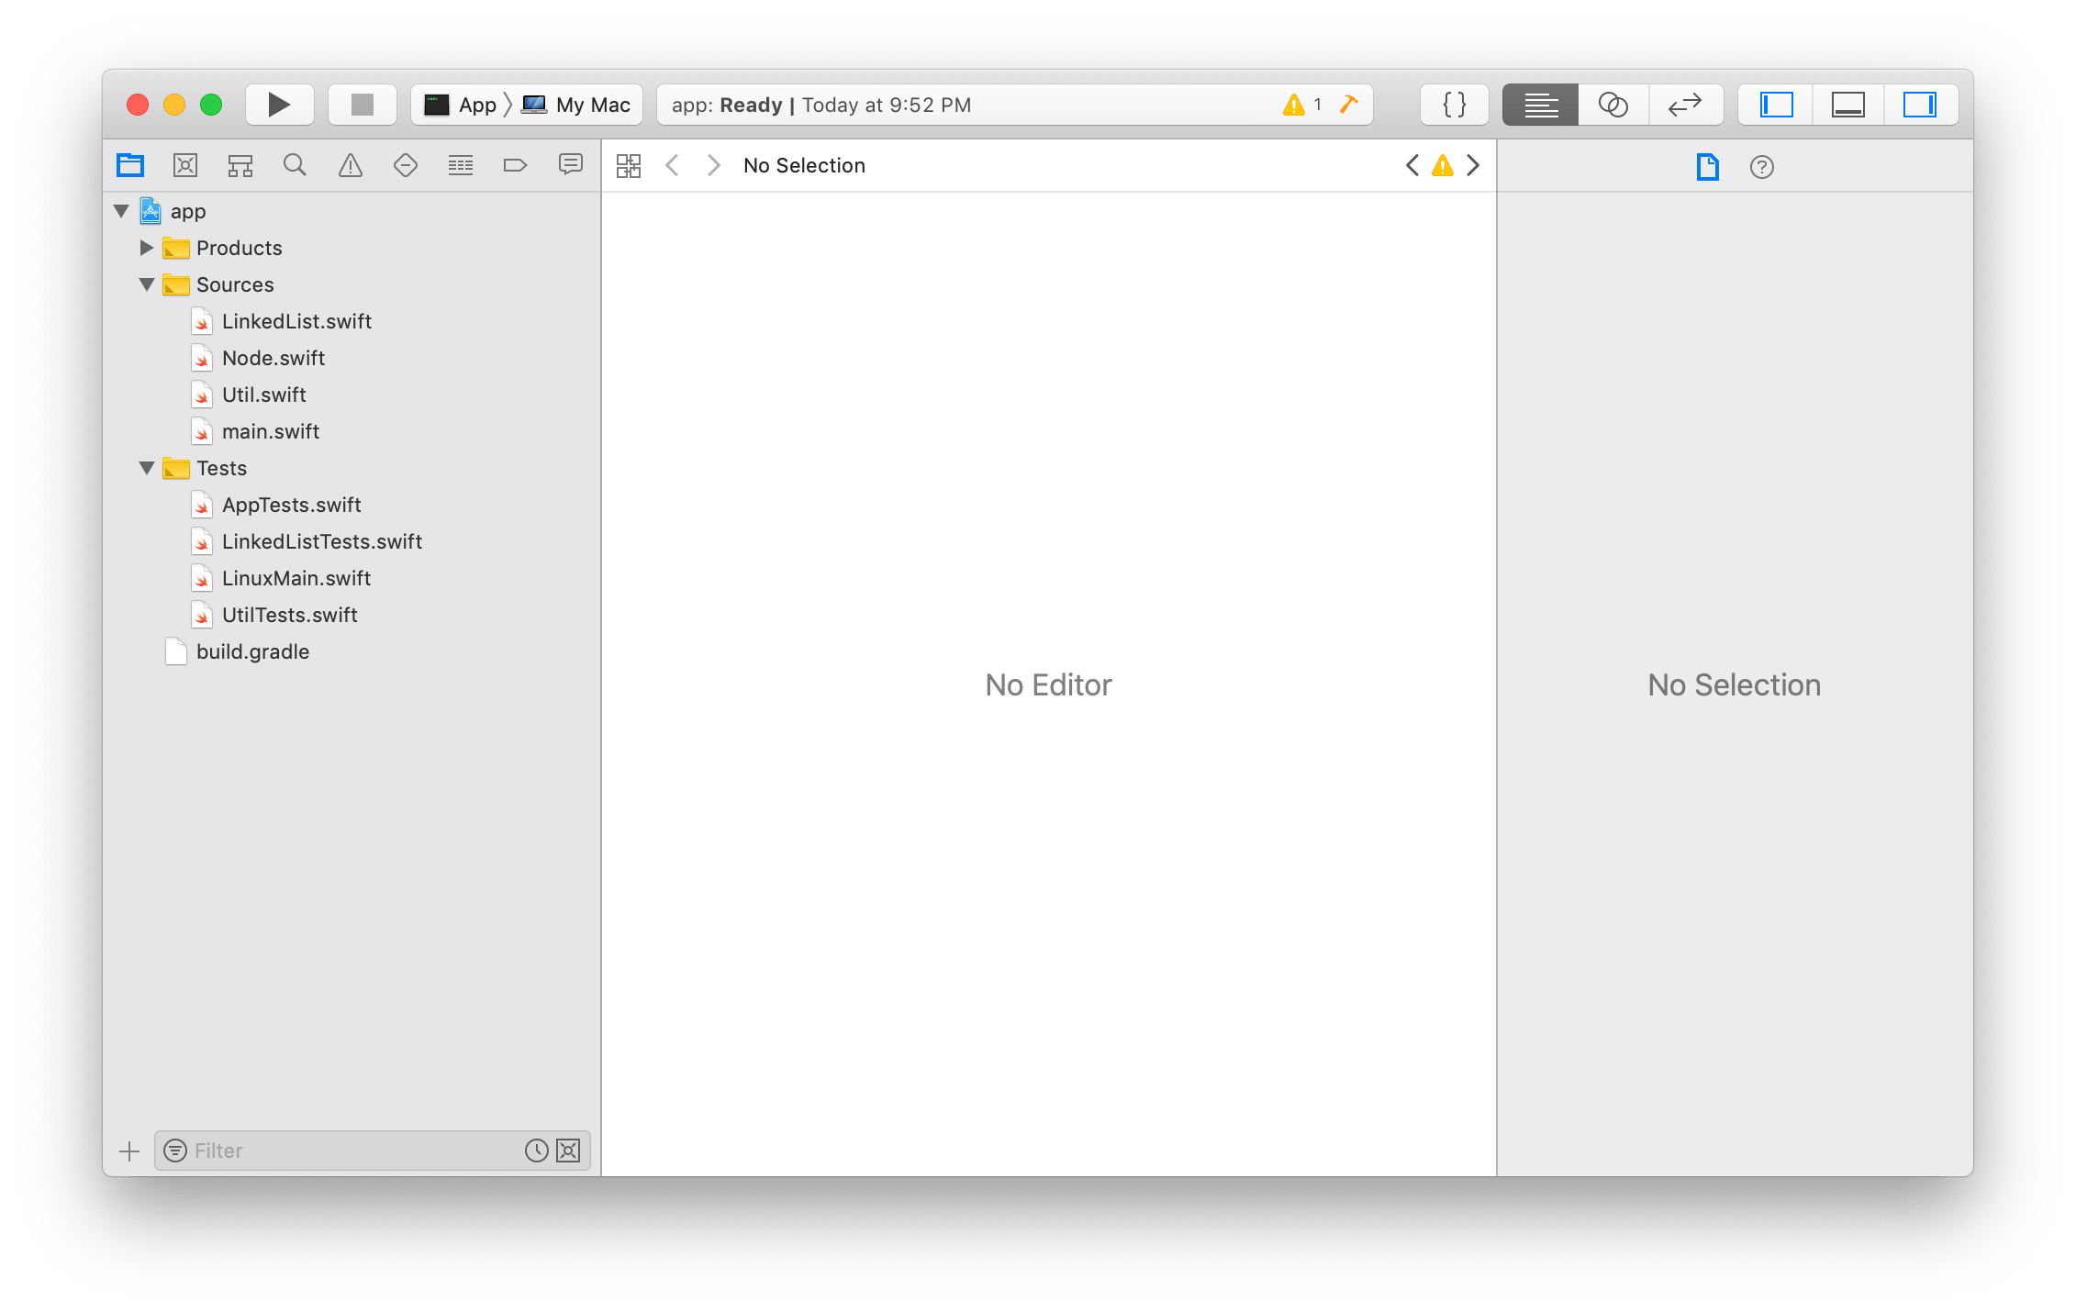
Task: Click the warning count in the status bar
Action: coord(1302,105)
